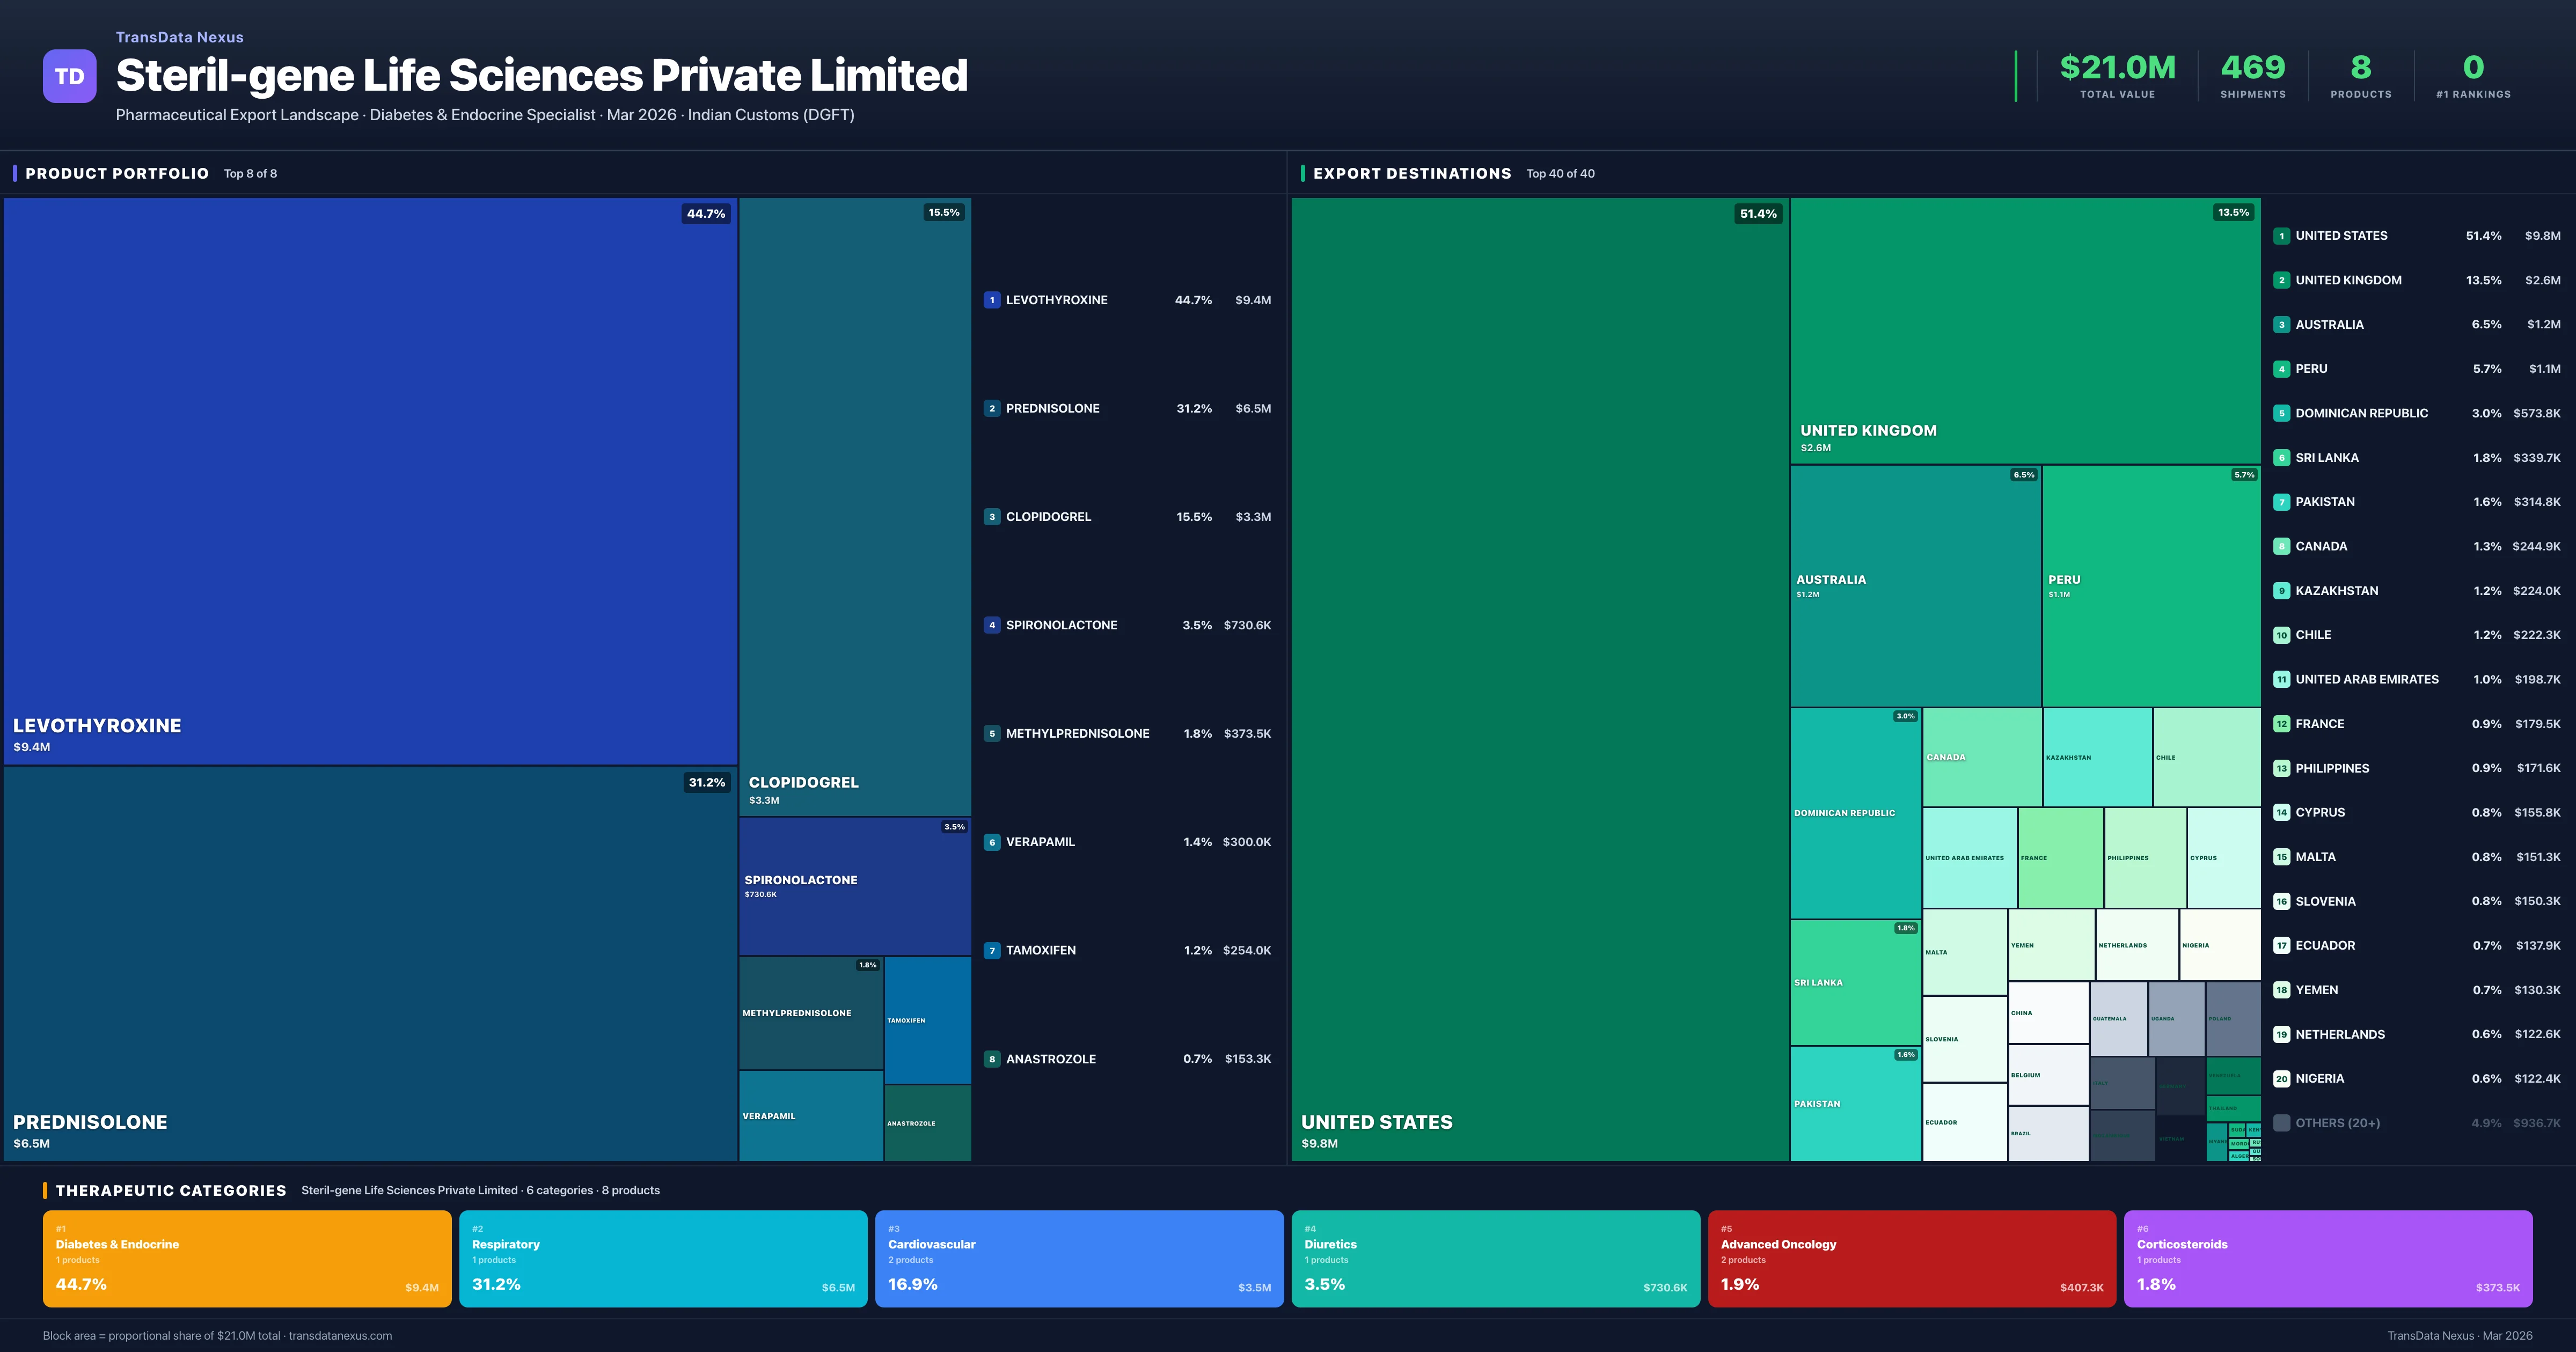The height and width of the screenshot is (1352, 2576).
Task: Open the Advanced Oncology category card
Action: coord(1911,1258)
